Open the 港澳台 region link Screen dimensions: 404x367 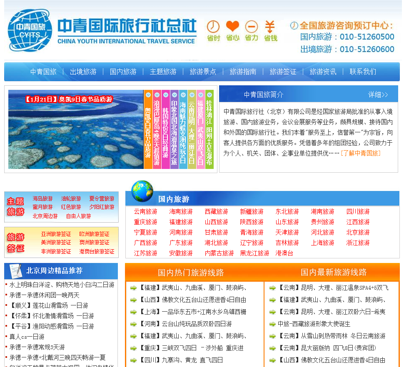point(284,253)
